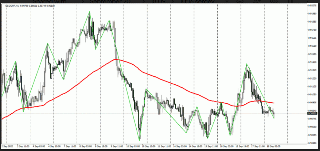The height and width of the screenshot is (151, 320).
Task: Click the 0.90935 price axis label
Action: (x=313, y=103)
